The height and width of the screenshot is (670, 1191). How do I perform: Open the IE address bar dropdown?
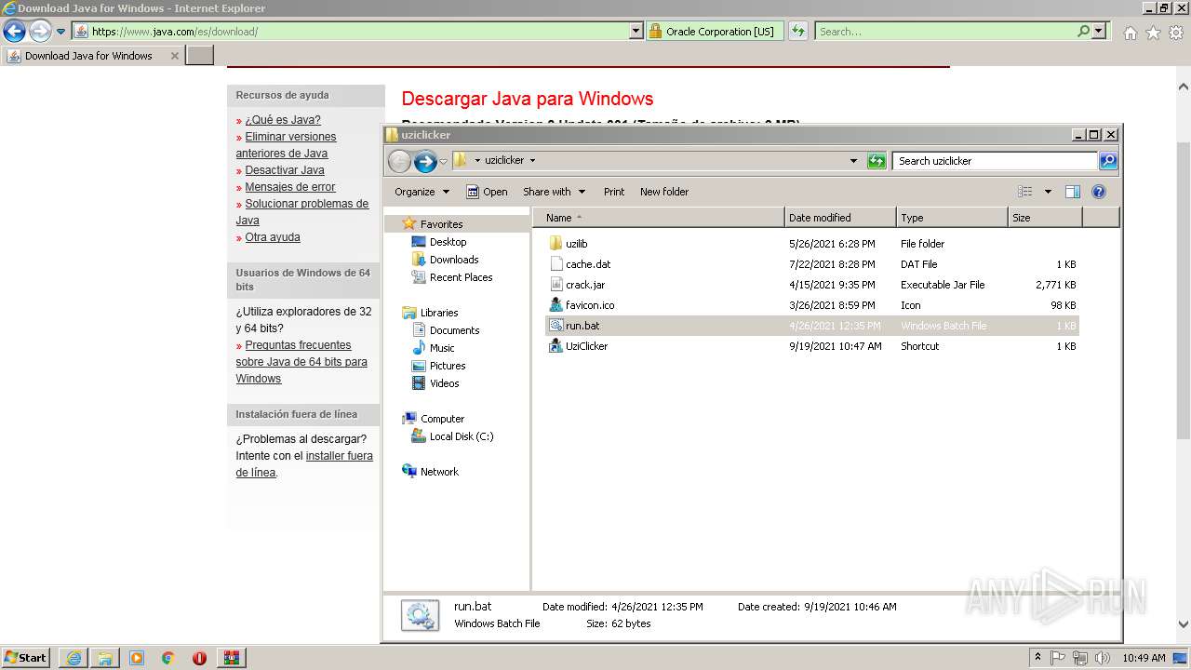coord(636,32)
